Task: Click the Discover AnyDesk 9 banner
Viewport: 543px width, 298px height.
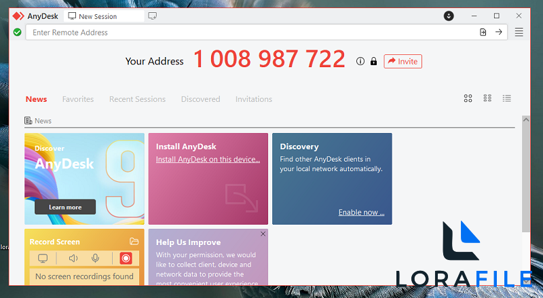Action: pyautogui.click(x=84, y=179)
